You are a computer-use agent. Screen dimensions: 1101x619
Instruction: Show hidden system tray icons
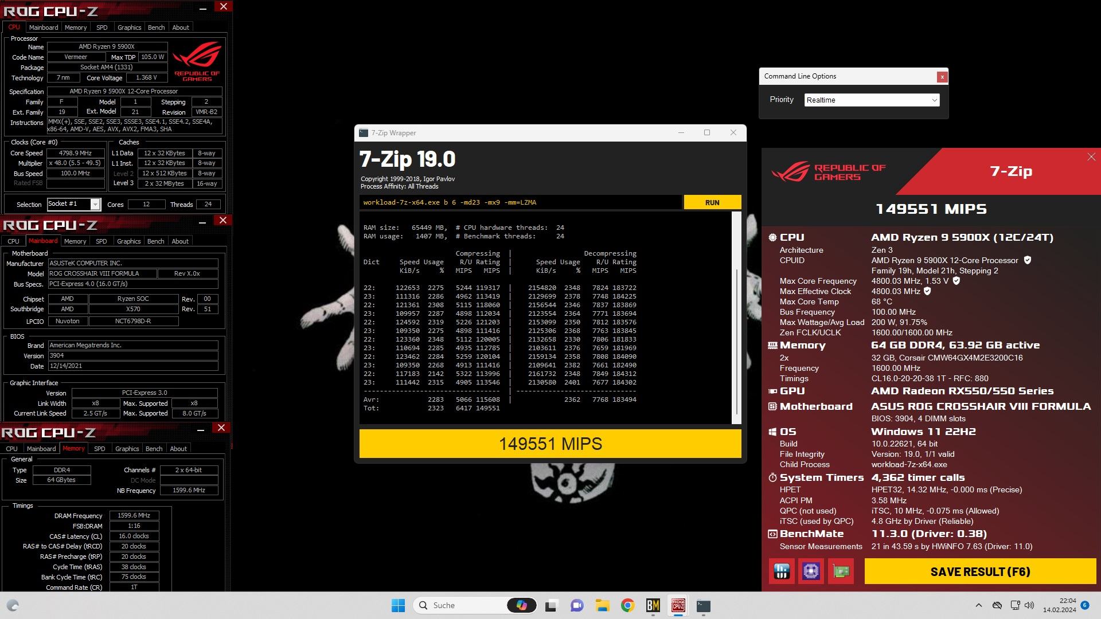pos(978,605)
